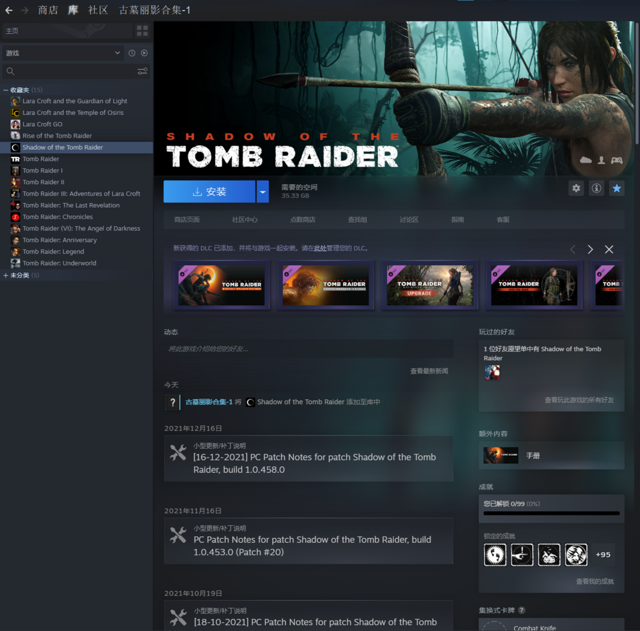
Task: Click the back arrow navigation icon
Action: click(9, 10)
